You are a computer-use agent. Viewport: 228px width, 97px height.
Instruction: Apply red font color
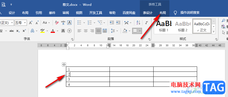53,31
